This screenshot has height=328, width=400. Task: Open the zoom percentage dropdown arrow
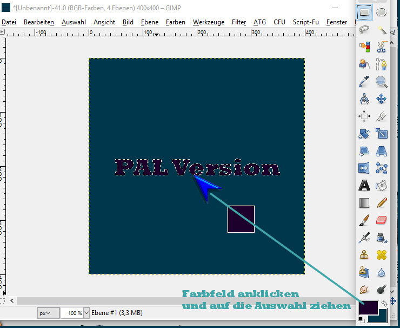click(86, 313)
